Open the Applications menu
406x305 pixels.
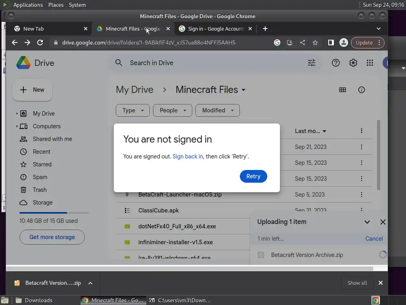point(28,5)
